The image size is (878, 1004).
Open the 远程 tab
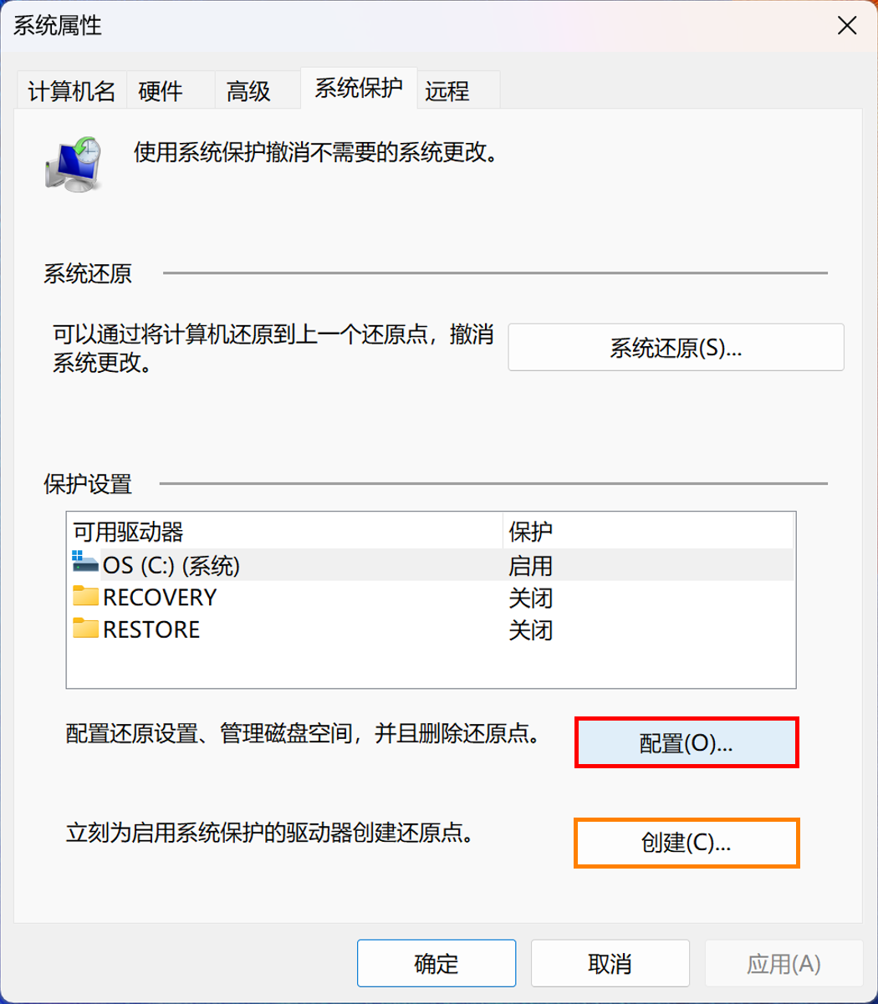447,91
